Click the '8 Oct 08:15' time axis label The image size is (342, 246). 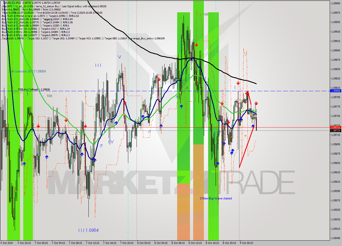click(178, 243)
